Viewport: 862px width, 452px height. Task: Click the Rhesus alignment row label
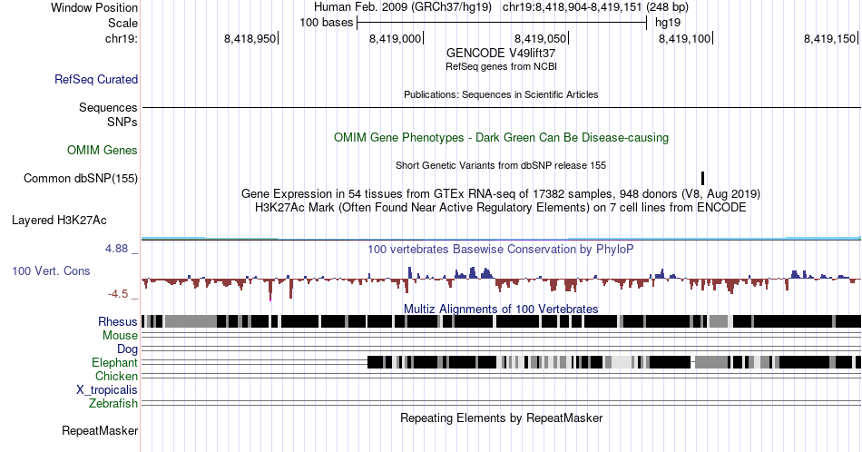118,322
